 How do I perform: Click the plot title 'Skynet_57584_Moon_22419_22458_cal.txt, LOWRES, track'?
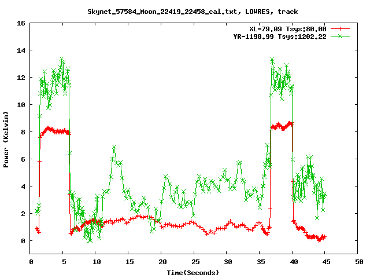click(x=193, y=12)
